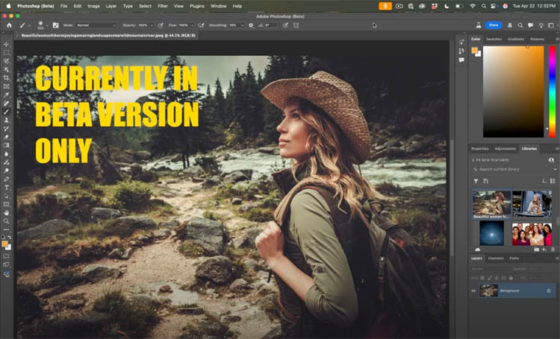Viewport: 560px width, 339px height.
Task: Expand the Opacity value dropdown
Action: click(152, 25)
